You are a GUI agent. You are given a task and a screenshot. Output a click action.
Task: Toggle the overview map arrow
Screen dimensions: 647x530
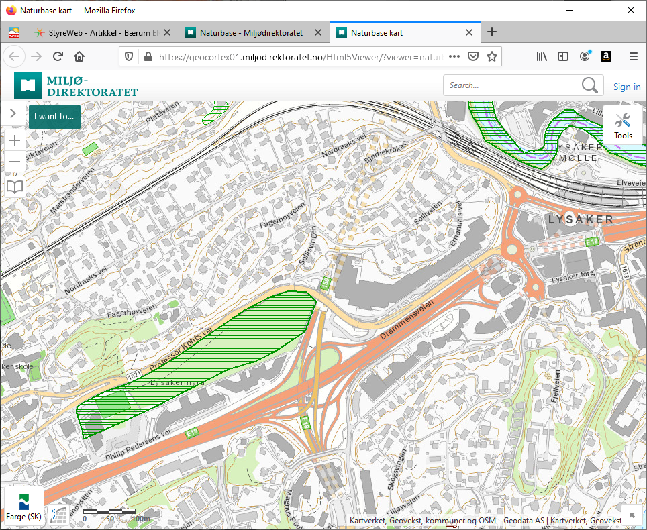[633, 515]
